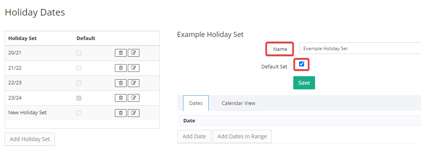Edit the 21/22 holiday set
Image resolution: width=421 pixels, height=157 pixels.
(134, 68)
